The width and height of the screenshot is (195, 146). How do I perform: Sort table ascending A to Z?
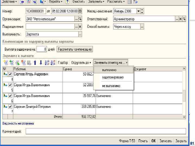tap(47, 62)
